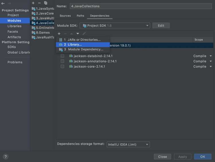
Task: Click the Close button
Action: [x=163, y=157]
